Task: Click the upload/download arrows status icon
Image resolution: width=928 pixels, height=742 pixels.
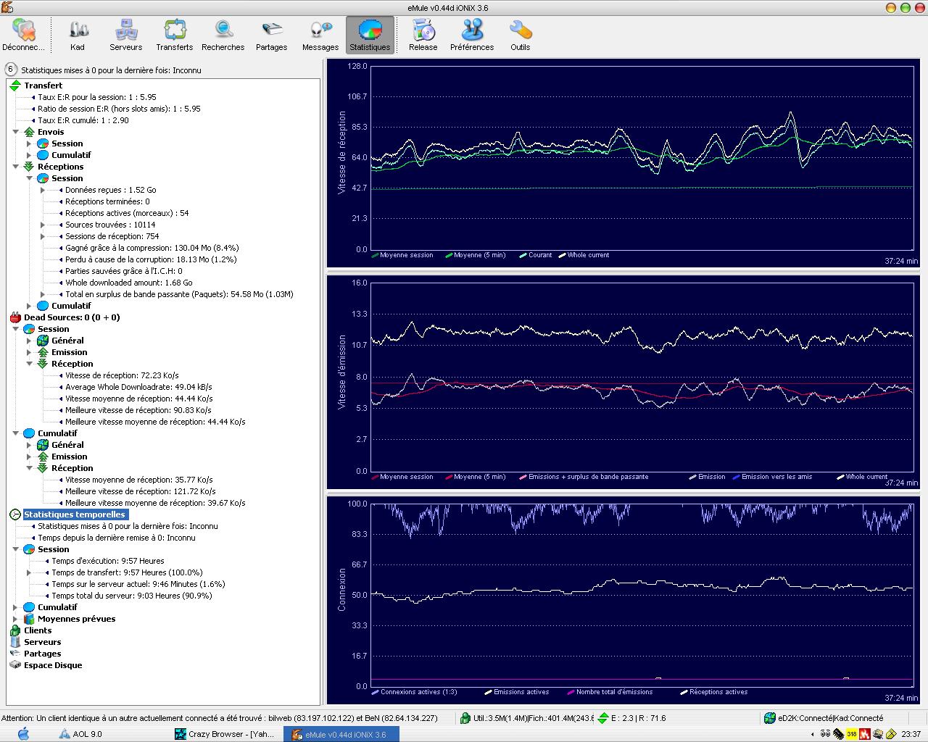Action: [602, 718]
